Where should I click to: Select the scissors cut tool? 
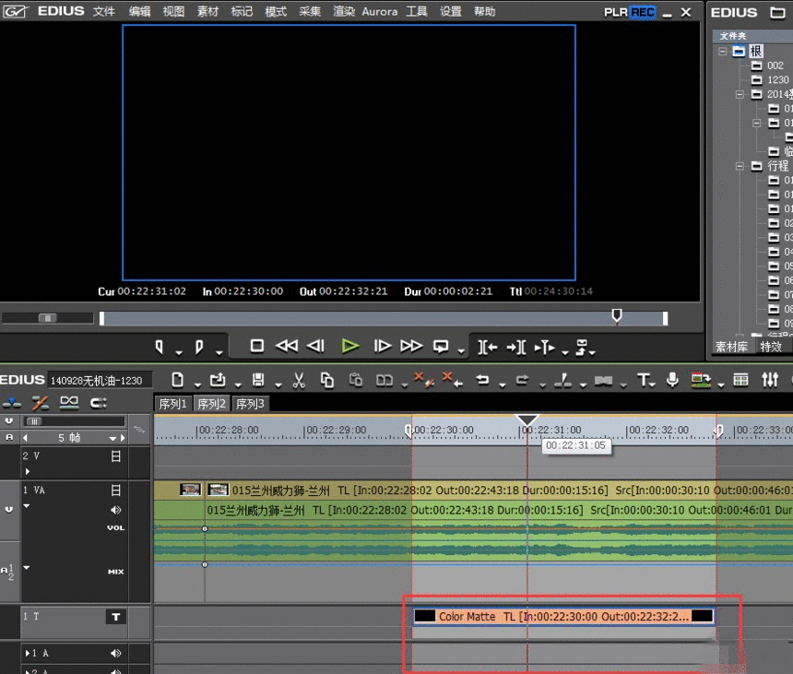(299, 380)
